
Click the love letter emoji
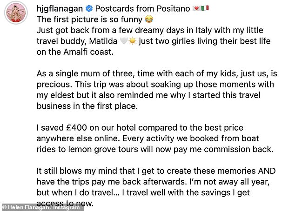[196, 8]
